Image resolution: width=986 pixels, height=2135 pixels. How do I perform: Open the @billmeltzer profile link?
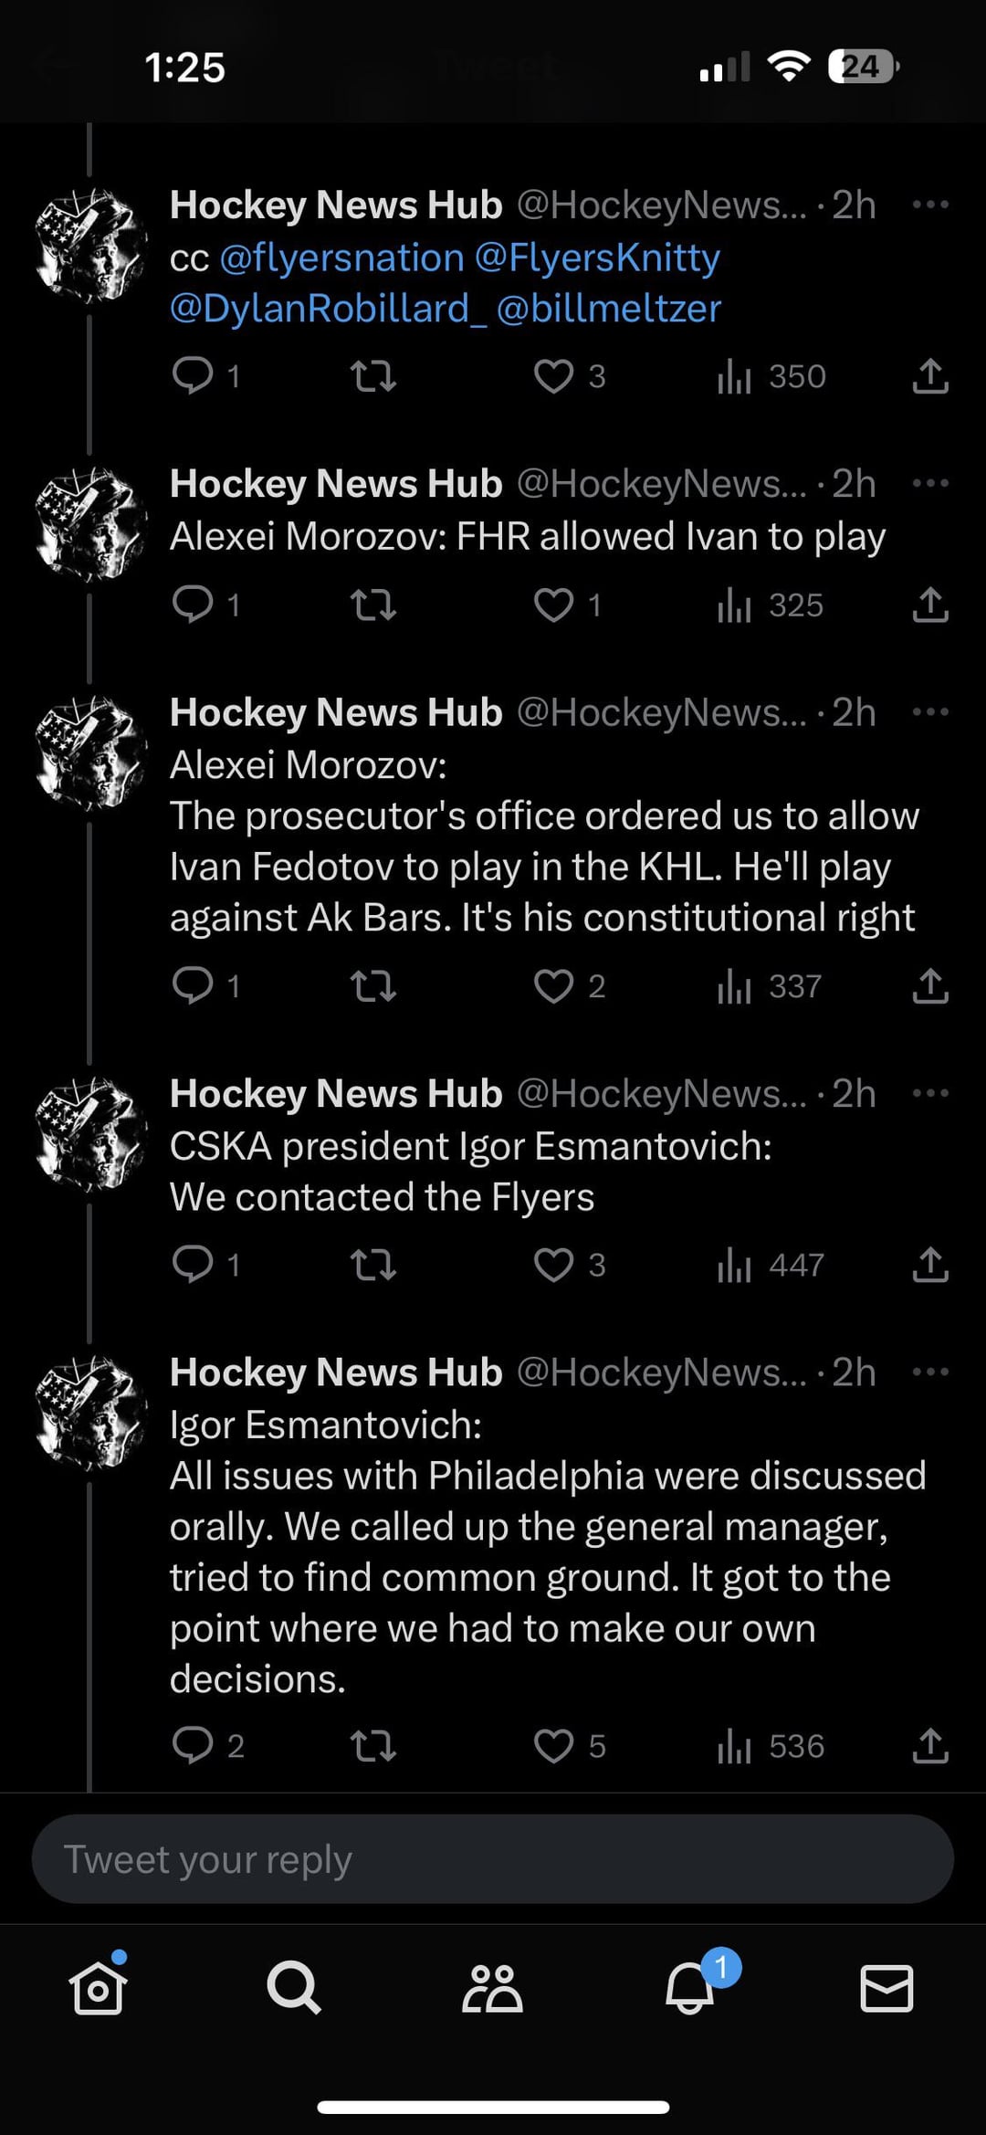point(608,309)
